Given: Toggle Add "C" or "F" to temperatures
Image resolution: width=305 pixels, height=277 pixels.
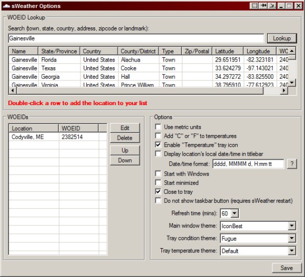Looking at the screenshot, I should 158,136.
